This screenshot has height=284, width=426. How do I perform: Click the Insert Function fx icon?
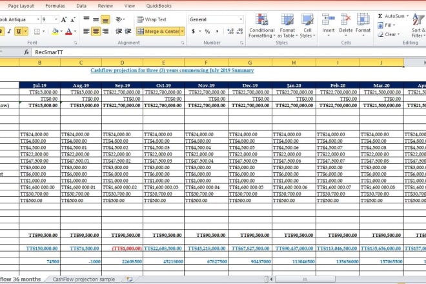coord(26,52)
